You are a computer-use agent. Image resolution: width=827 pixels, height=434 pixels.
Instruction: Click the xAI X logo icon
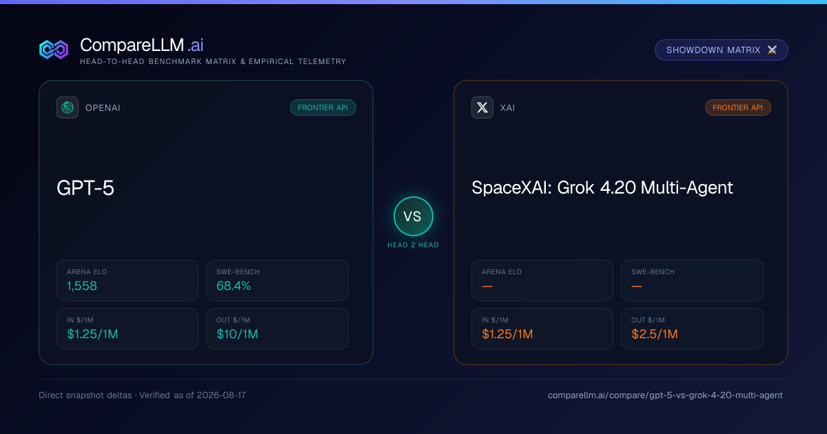pos(482,107)
